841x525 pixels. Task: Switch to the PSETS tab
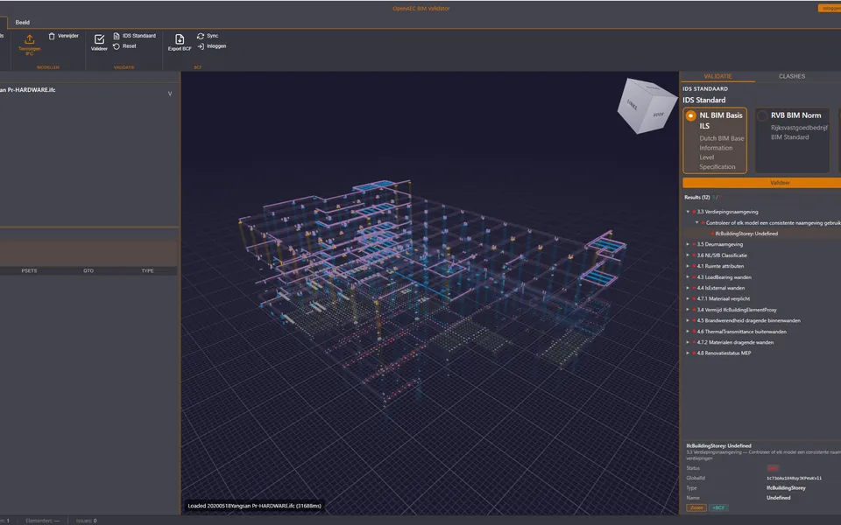[x=30, y=271]
